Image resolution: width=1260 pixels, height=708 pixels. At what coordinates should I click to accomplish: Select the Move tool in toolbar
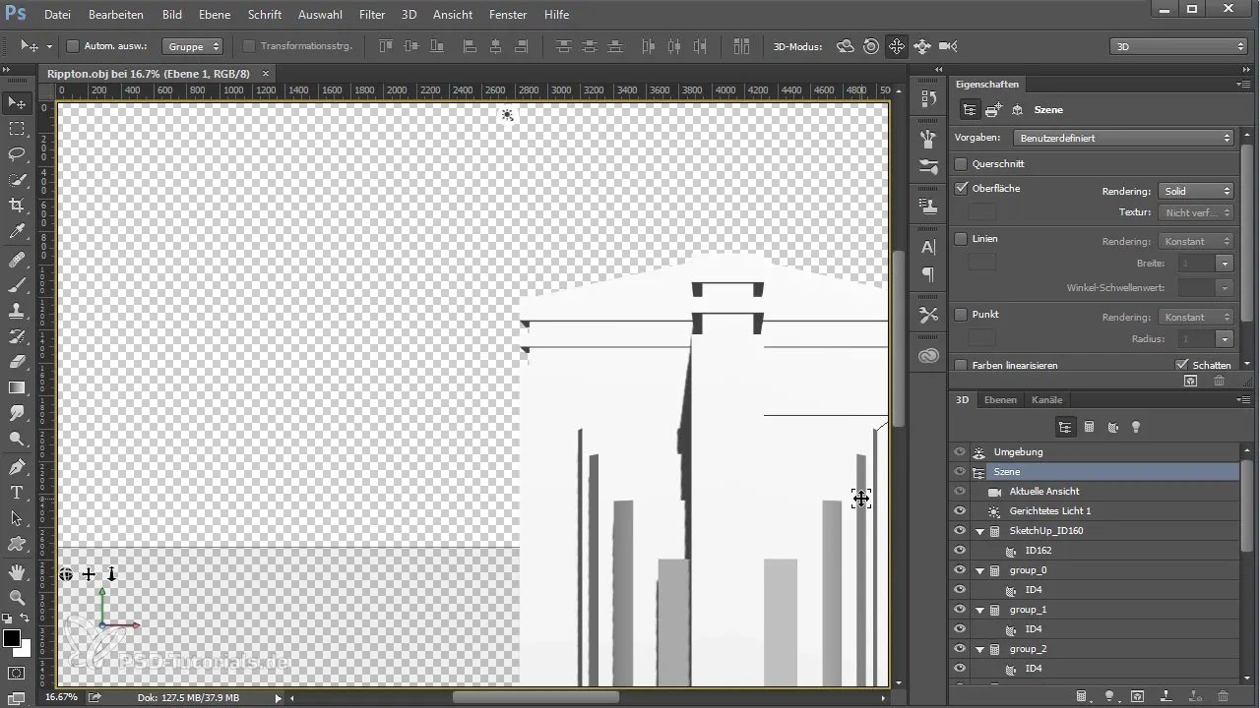pyautogui.click(x=17, y=102)
